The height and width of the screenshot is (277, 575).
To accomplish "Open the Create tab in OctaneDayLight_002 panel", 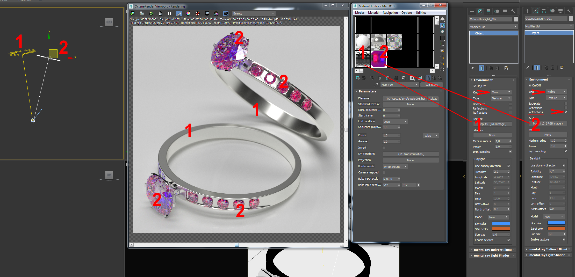I will coord(472,11).
